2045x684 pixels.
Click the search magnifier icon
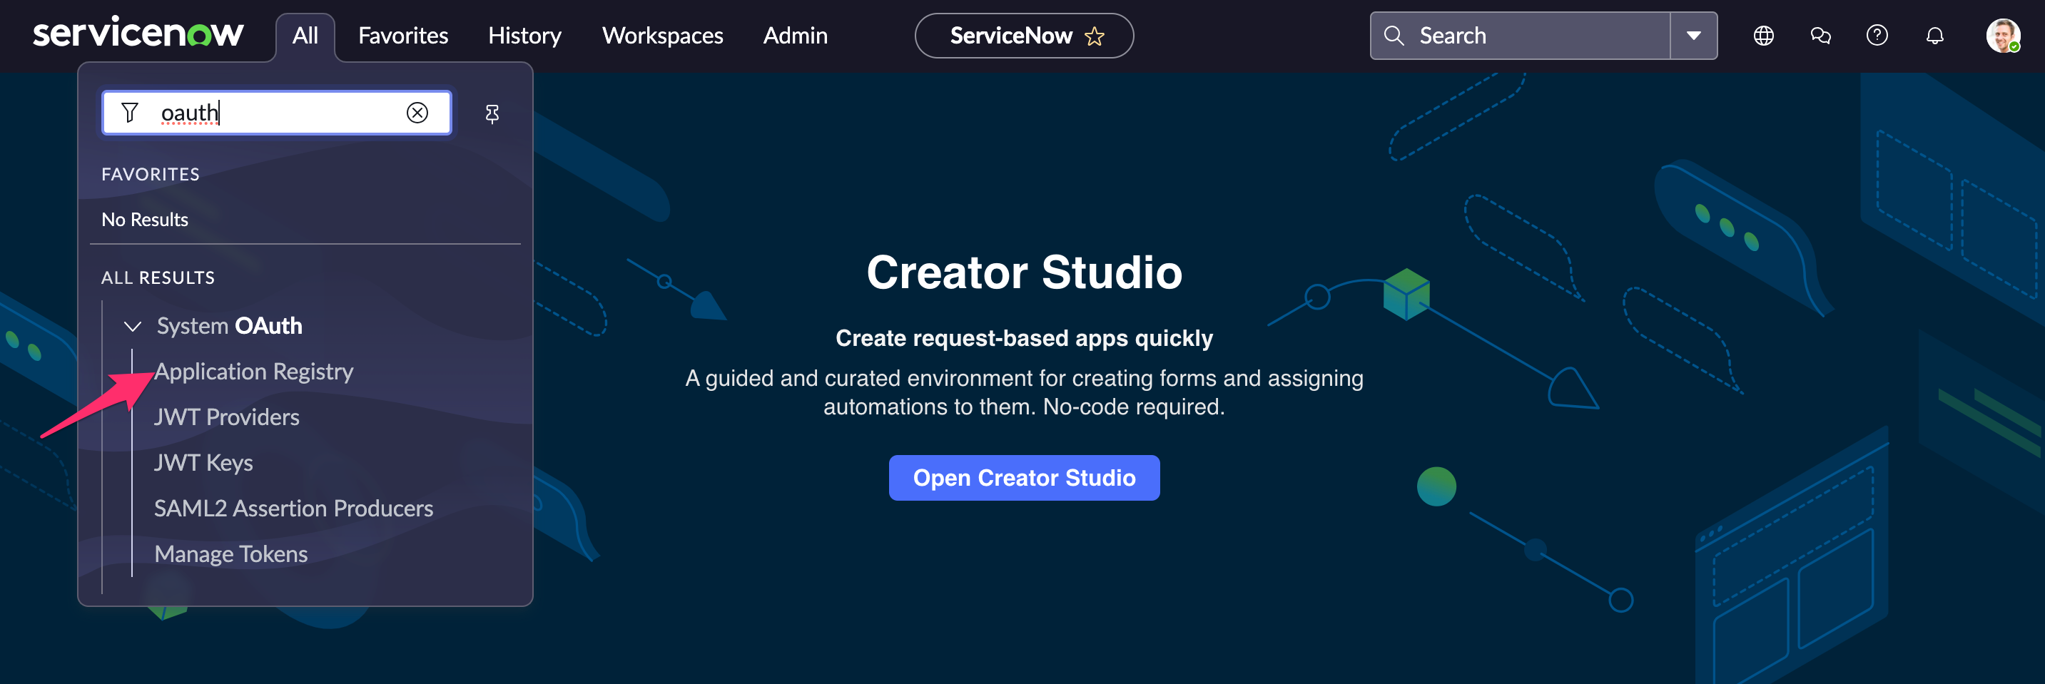pos(1395,35)
